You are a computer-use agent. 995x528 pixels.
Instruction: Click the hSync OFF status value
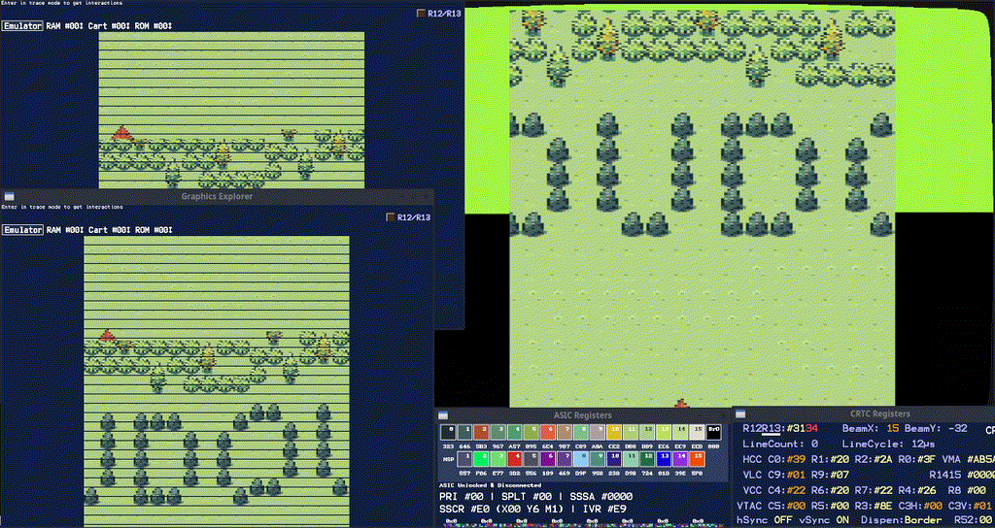tap(783, 520)
